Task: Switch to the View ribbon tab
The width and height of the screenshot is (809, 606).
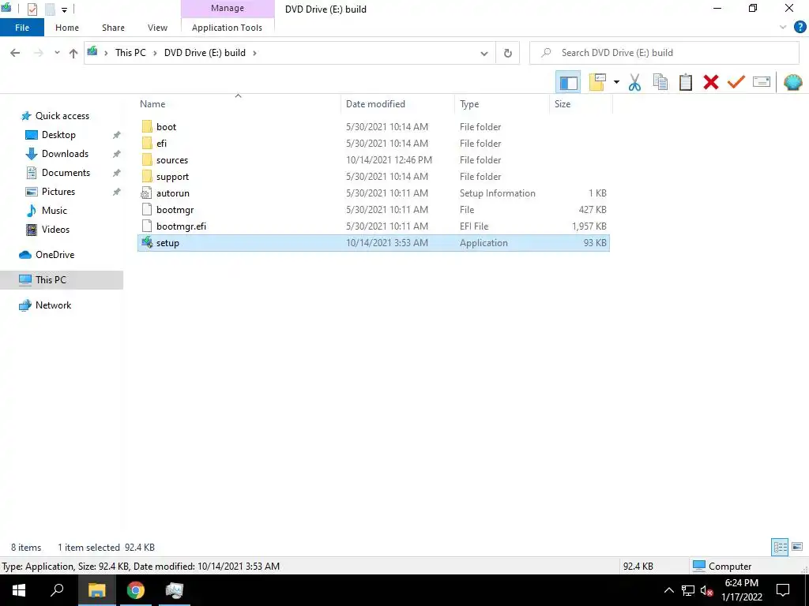Action: pos(157,28)
